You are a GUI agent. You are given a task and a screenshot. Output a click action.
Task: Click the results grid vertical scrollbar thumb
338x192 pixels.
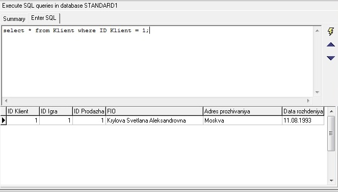coord(331,133)
